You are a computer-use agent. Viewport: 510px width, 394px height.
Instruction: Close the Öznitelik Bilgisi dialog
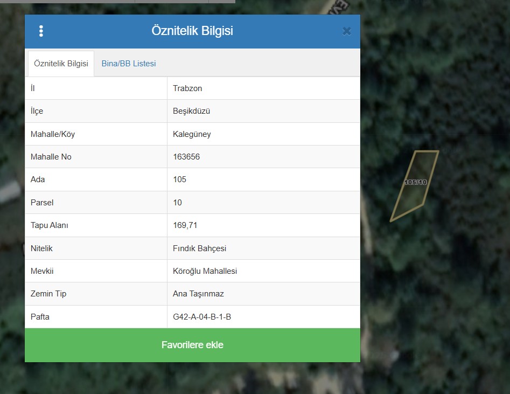(347, 31)
